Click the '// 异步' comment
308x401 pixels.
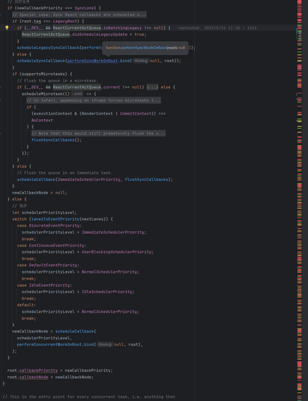coord(20,206)
